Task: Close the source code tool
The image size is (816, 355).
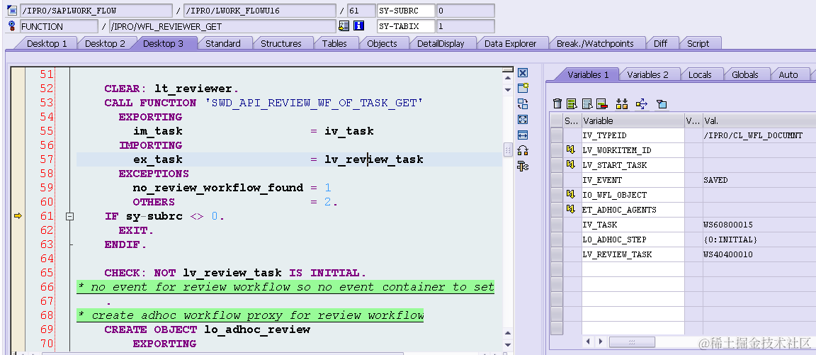Action: pyautogui.click(x=523, y=73)
